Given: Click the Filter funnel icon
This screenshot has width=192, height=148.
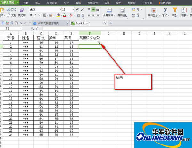Looking at the screenshot, I should [175, 10].
